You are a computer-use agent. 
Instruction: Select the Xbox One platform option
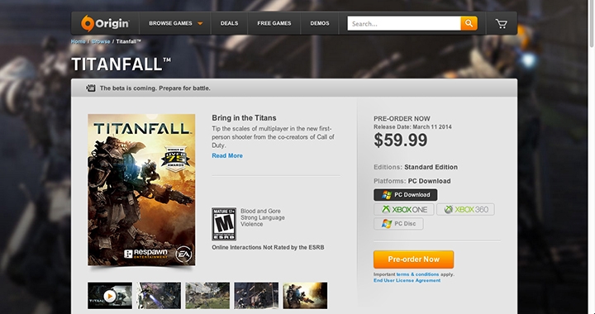[404, 209]
